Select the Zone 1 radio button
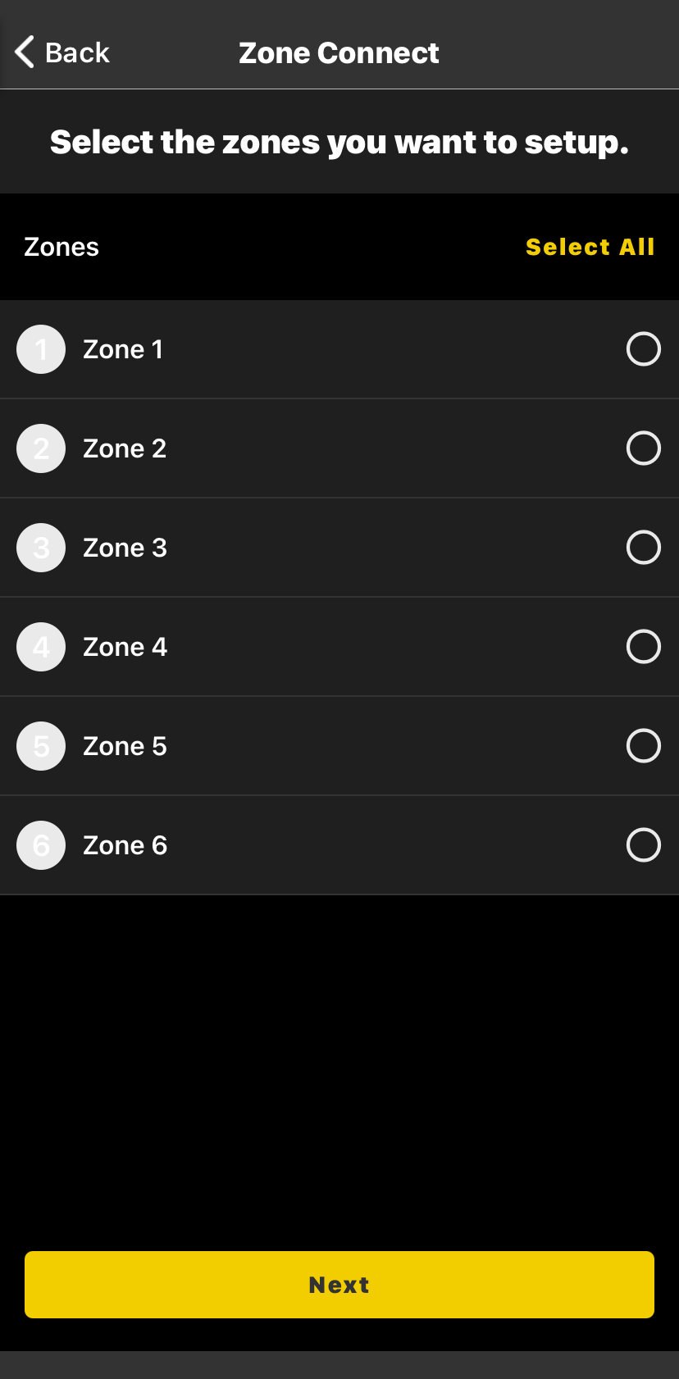The image size is (679, 1379). (644, 349)
